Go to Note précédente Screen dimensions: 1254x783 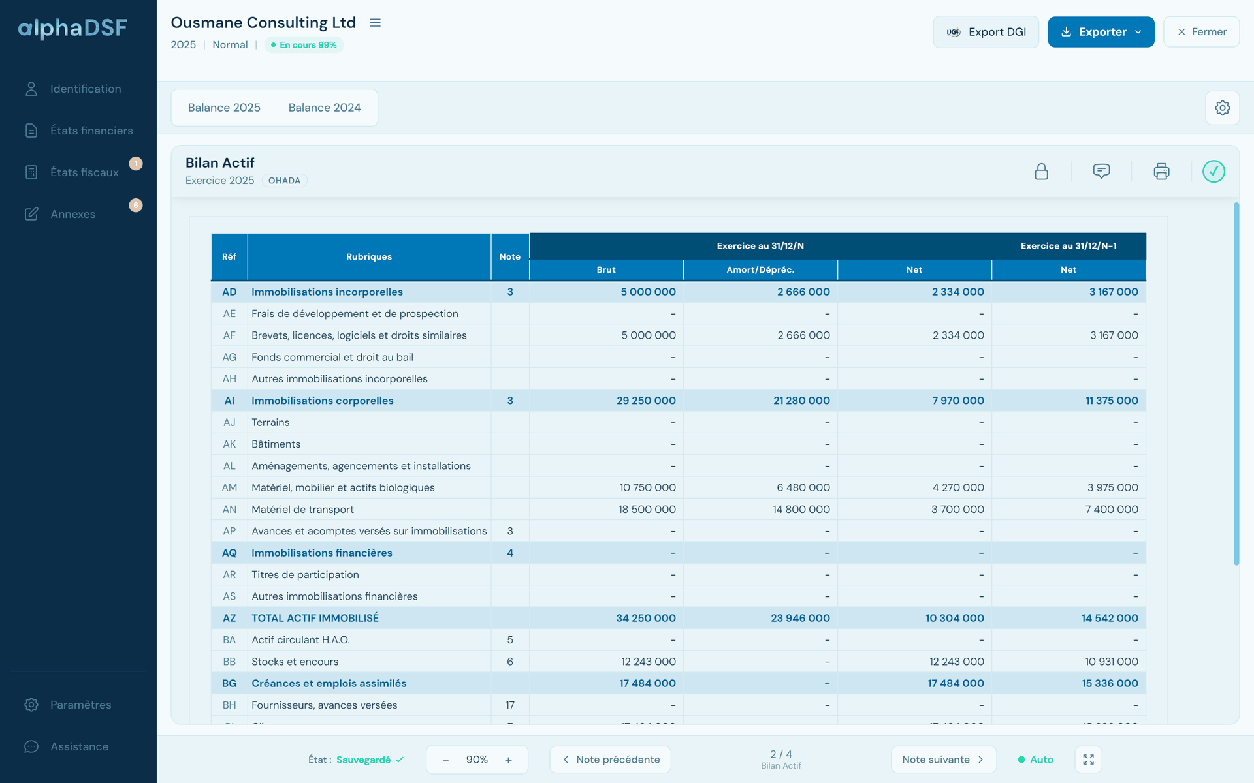tap(611, 760)
